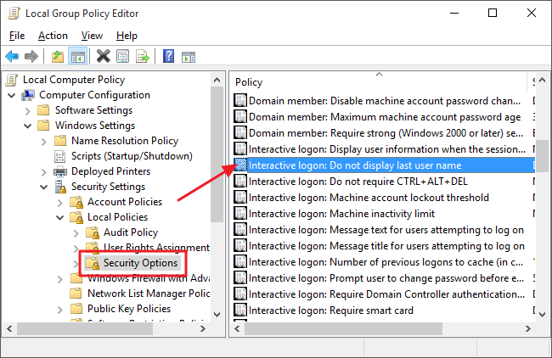Viewport: 552px width, 358px height.
Task: Click the Scripts (Startup/Shutdown) icon
Action: (59, 156)
